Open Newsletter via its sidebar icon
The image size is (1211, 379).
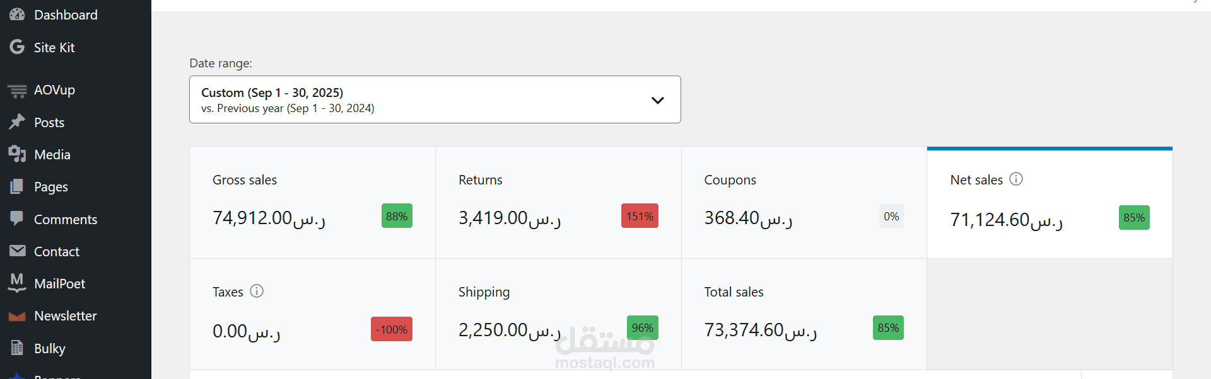click(x=16, y=315)
